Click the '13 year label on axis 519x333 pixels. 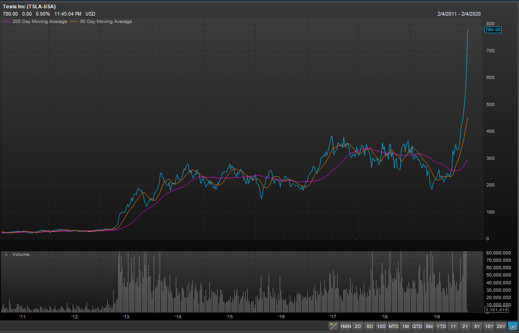(x=126, y=317)
